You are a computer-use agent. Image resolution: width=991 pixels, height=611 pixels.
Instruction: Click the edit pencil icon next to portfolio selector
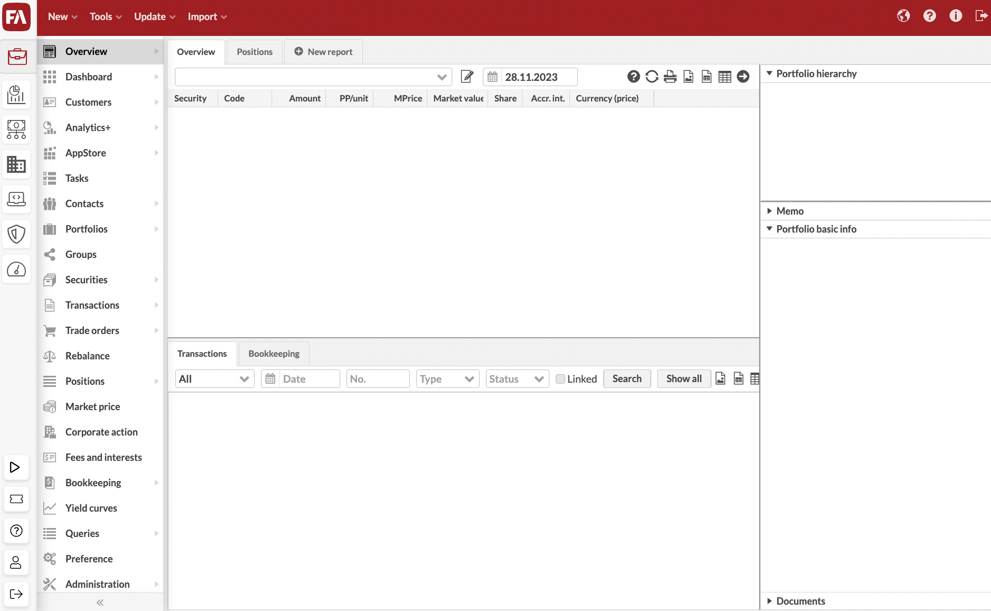coord(467,77)
